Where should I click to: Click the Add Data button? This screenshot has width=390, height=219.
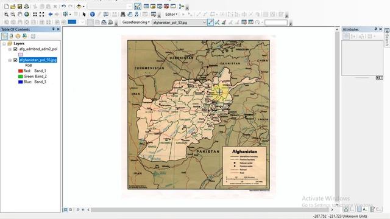coord(79,6)
